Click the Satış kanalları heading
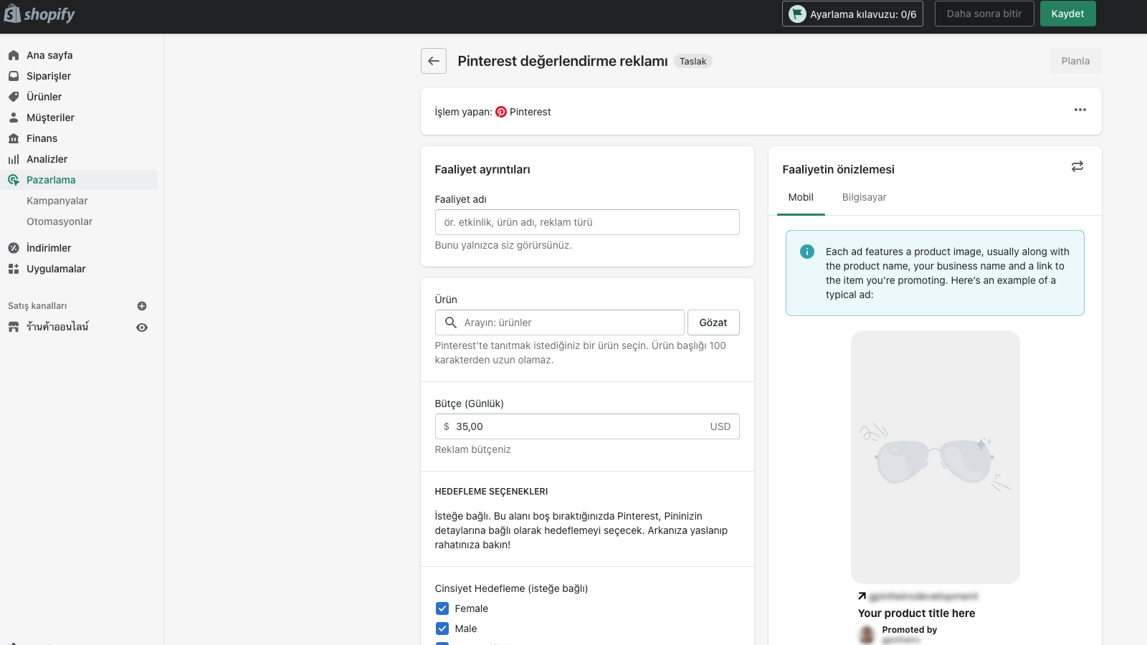 click(37, 306)
